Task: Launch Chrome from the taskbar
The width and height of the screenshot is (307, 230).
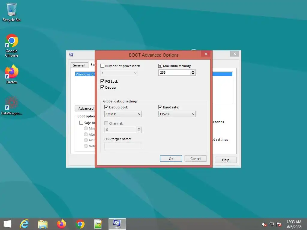Action: tap(80, 224)
